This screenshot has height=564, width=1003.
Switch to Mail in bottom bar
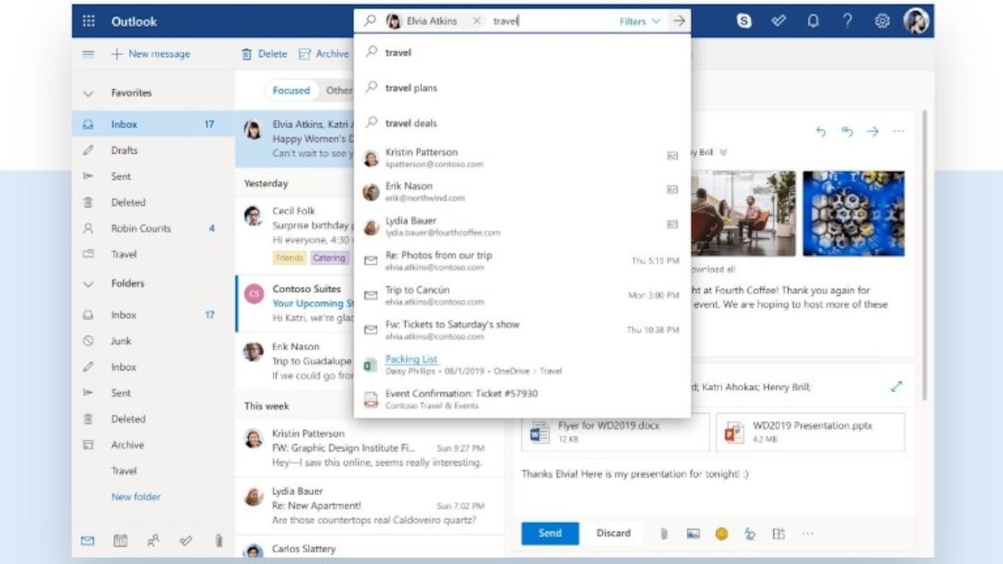(x=88, y=540)
